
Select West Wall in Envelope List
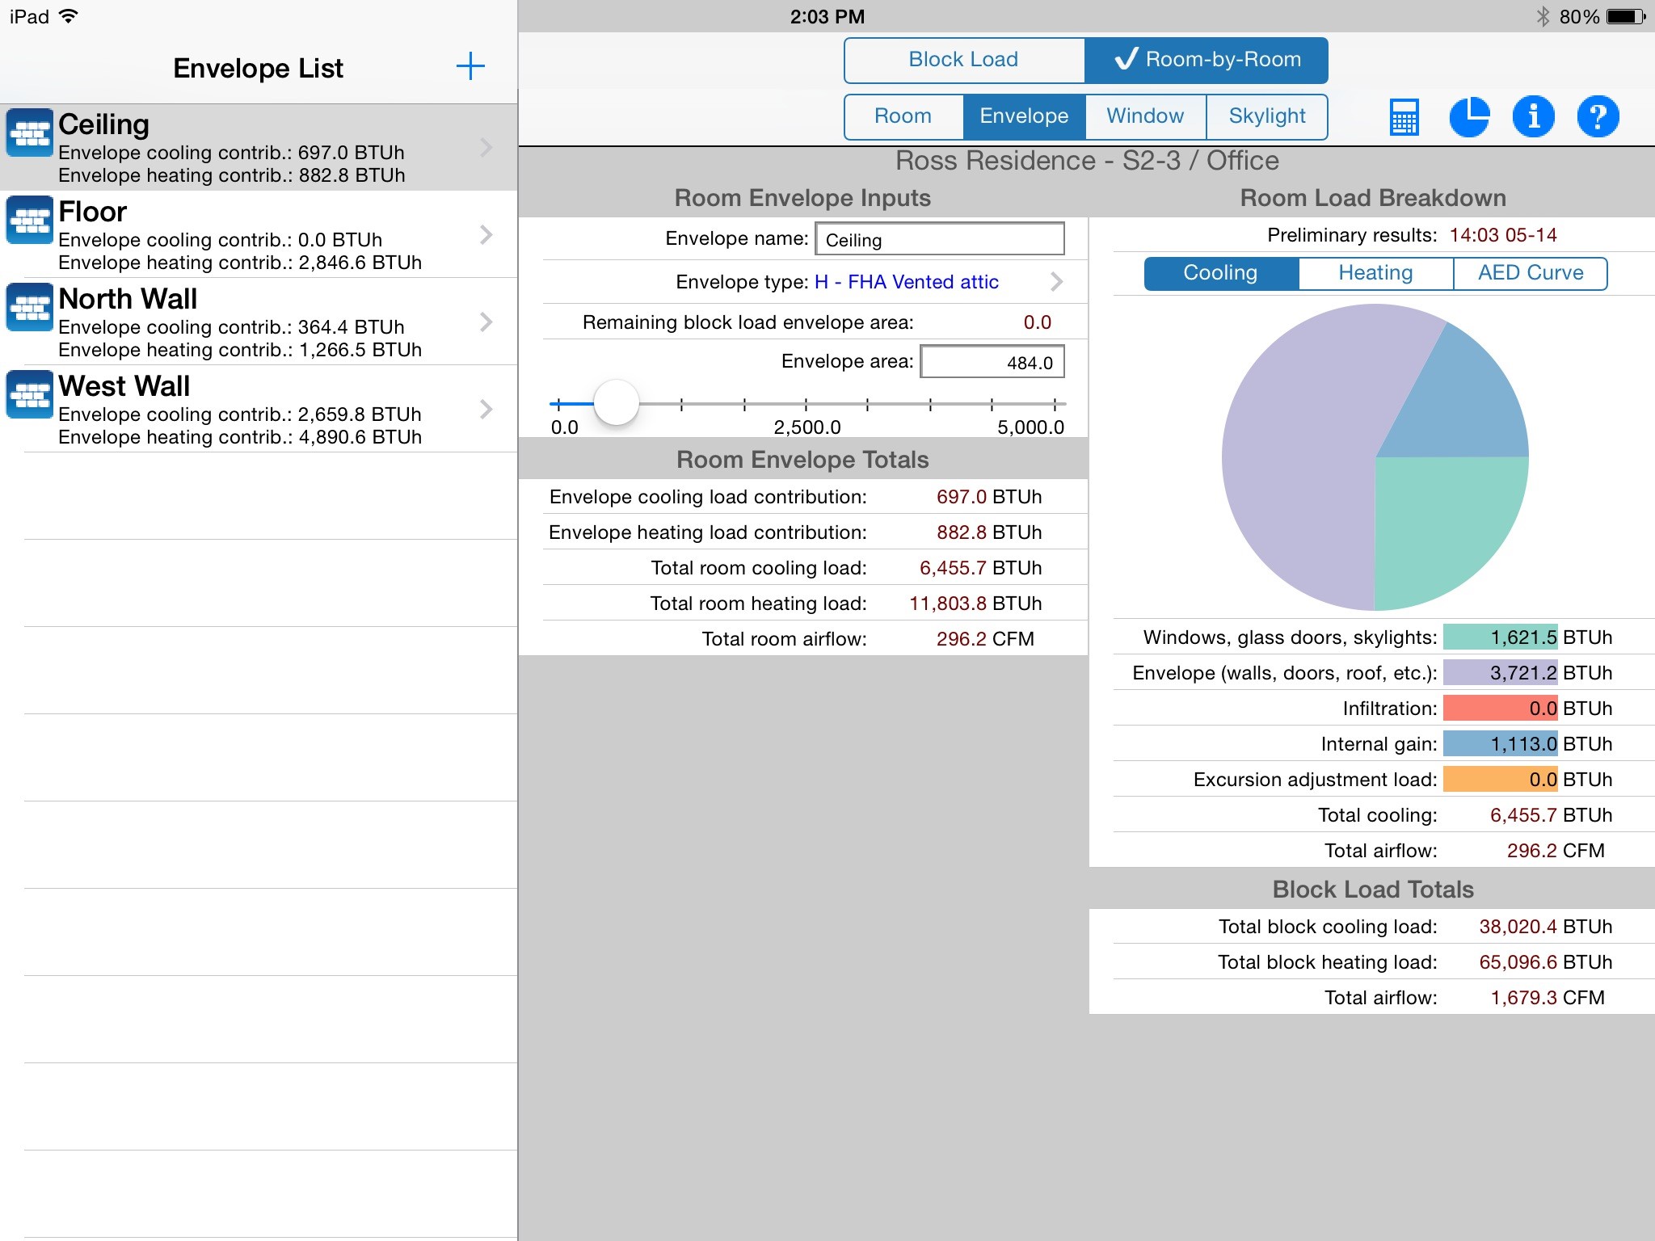tap(259, 409)
